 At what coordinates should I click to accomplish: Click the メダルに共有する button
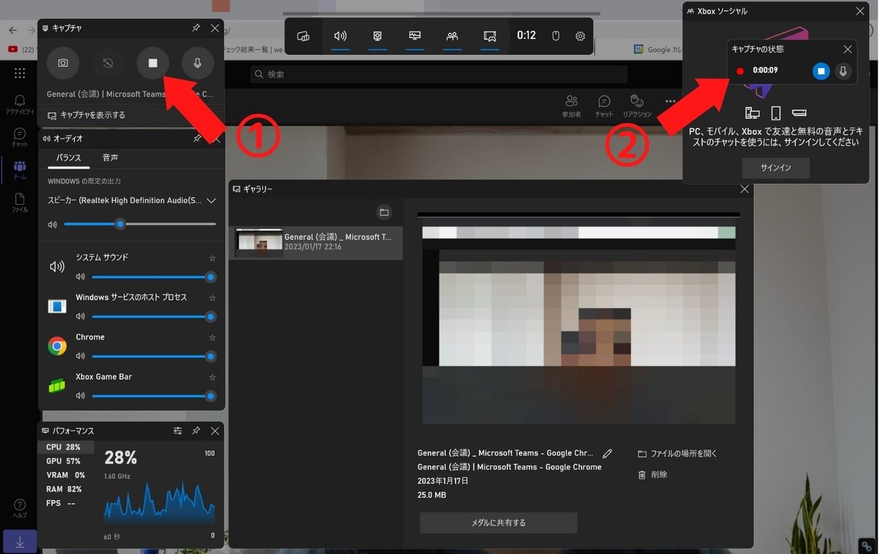coord(498,523)
